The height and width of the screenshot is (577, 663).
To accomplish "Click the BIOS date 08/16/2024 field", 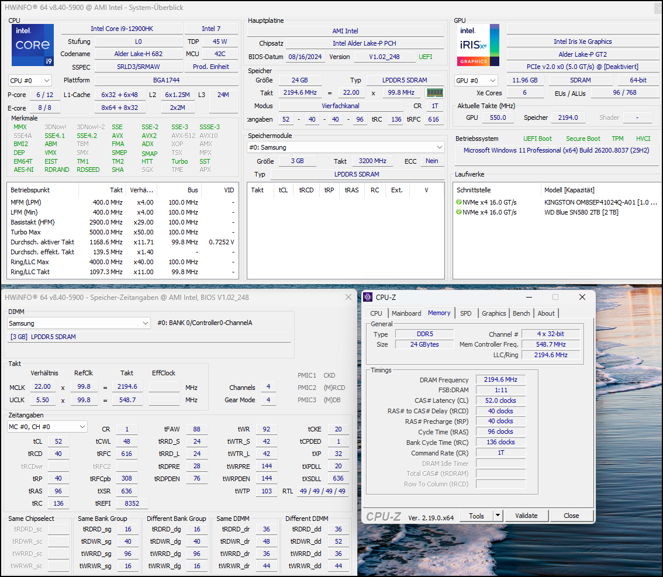I will click(305, 57).
